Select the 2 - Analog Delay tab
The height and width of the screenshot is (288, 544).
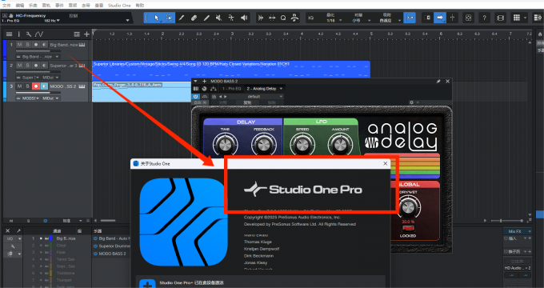(262, 89)
